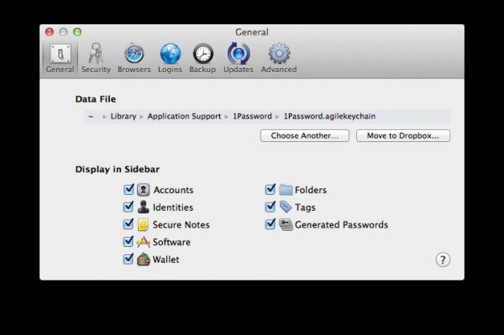The height and width of the screenshot is (335, 504).
Task: Click the Accounts contact card icon
Action: [x=144, y=190]
